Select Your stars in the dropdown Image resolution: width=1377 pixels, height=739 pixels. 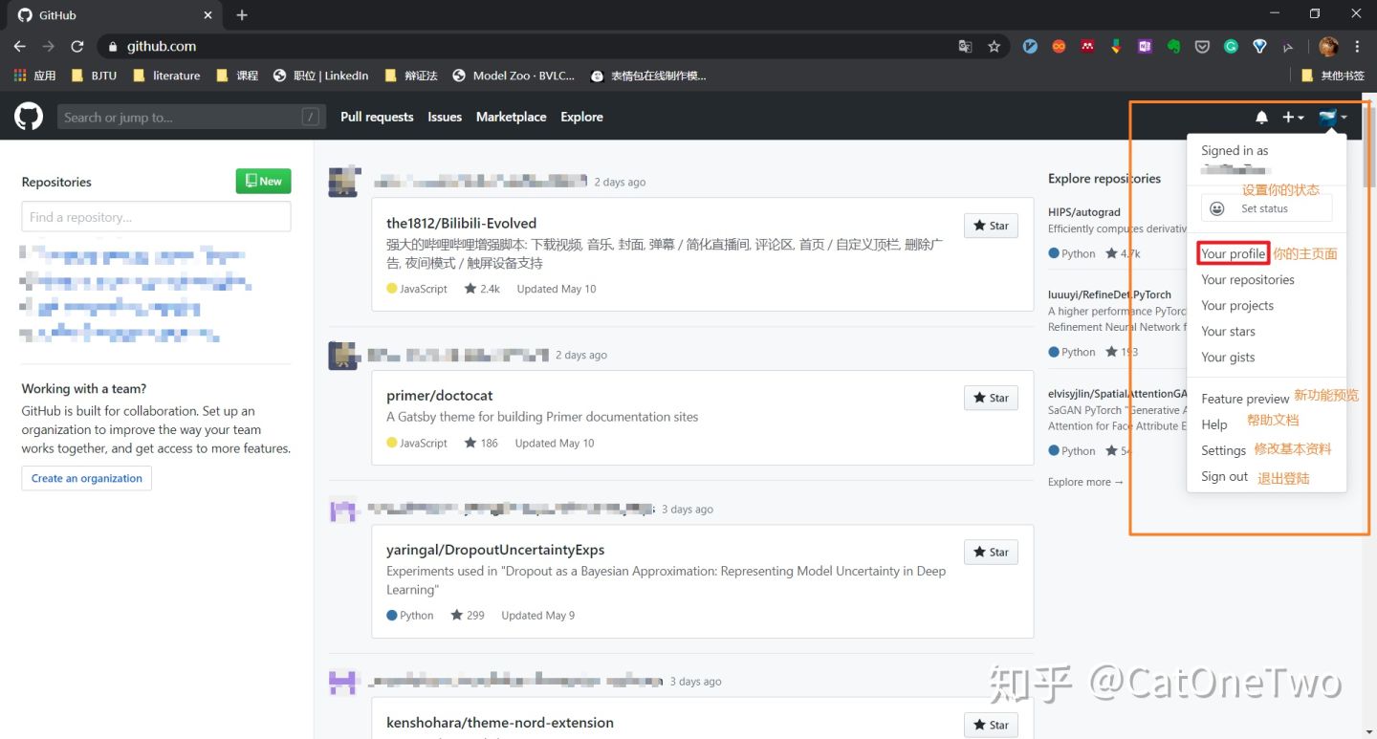[x=1228, y=331]
